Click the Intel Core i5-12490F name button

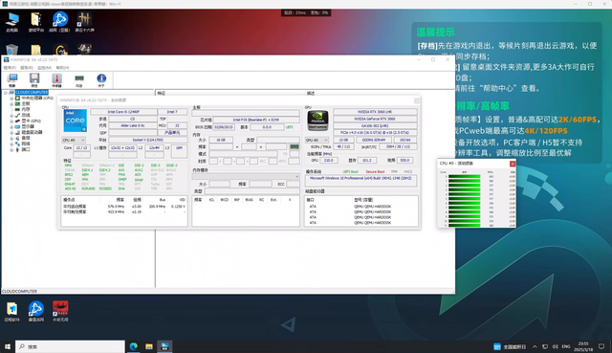click(123, 112)
